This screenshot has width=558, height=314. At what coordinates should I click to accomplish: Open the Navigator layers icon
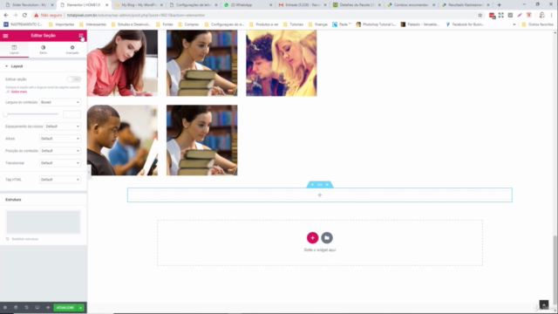16,307
